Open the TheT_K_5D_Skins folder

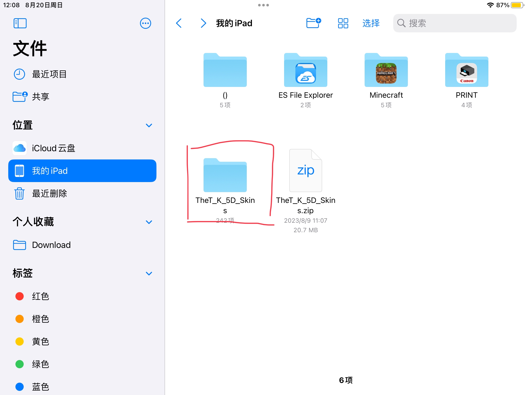225,175
